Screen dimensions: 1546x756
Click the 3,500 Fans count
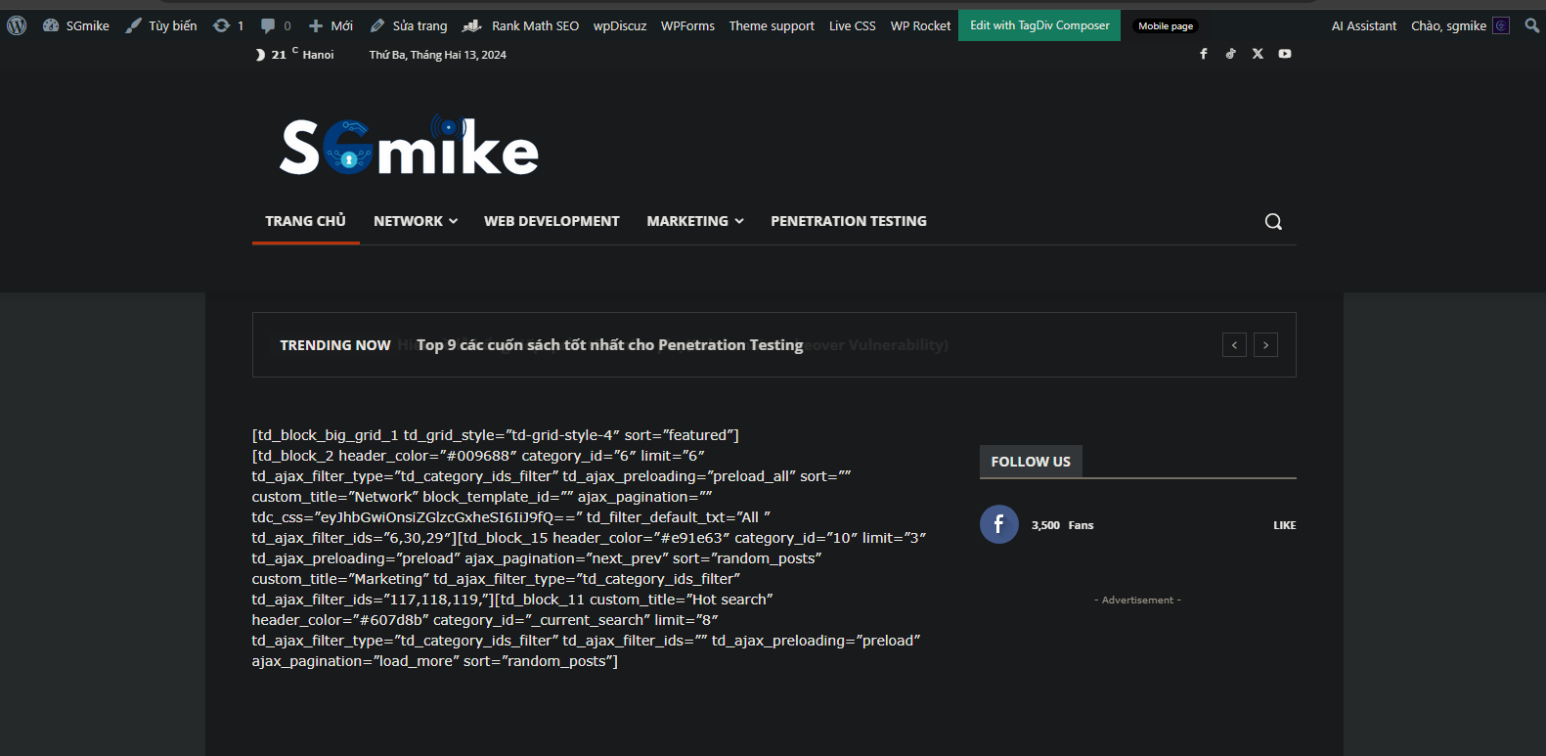1062,525
